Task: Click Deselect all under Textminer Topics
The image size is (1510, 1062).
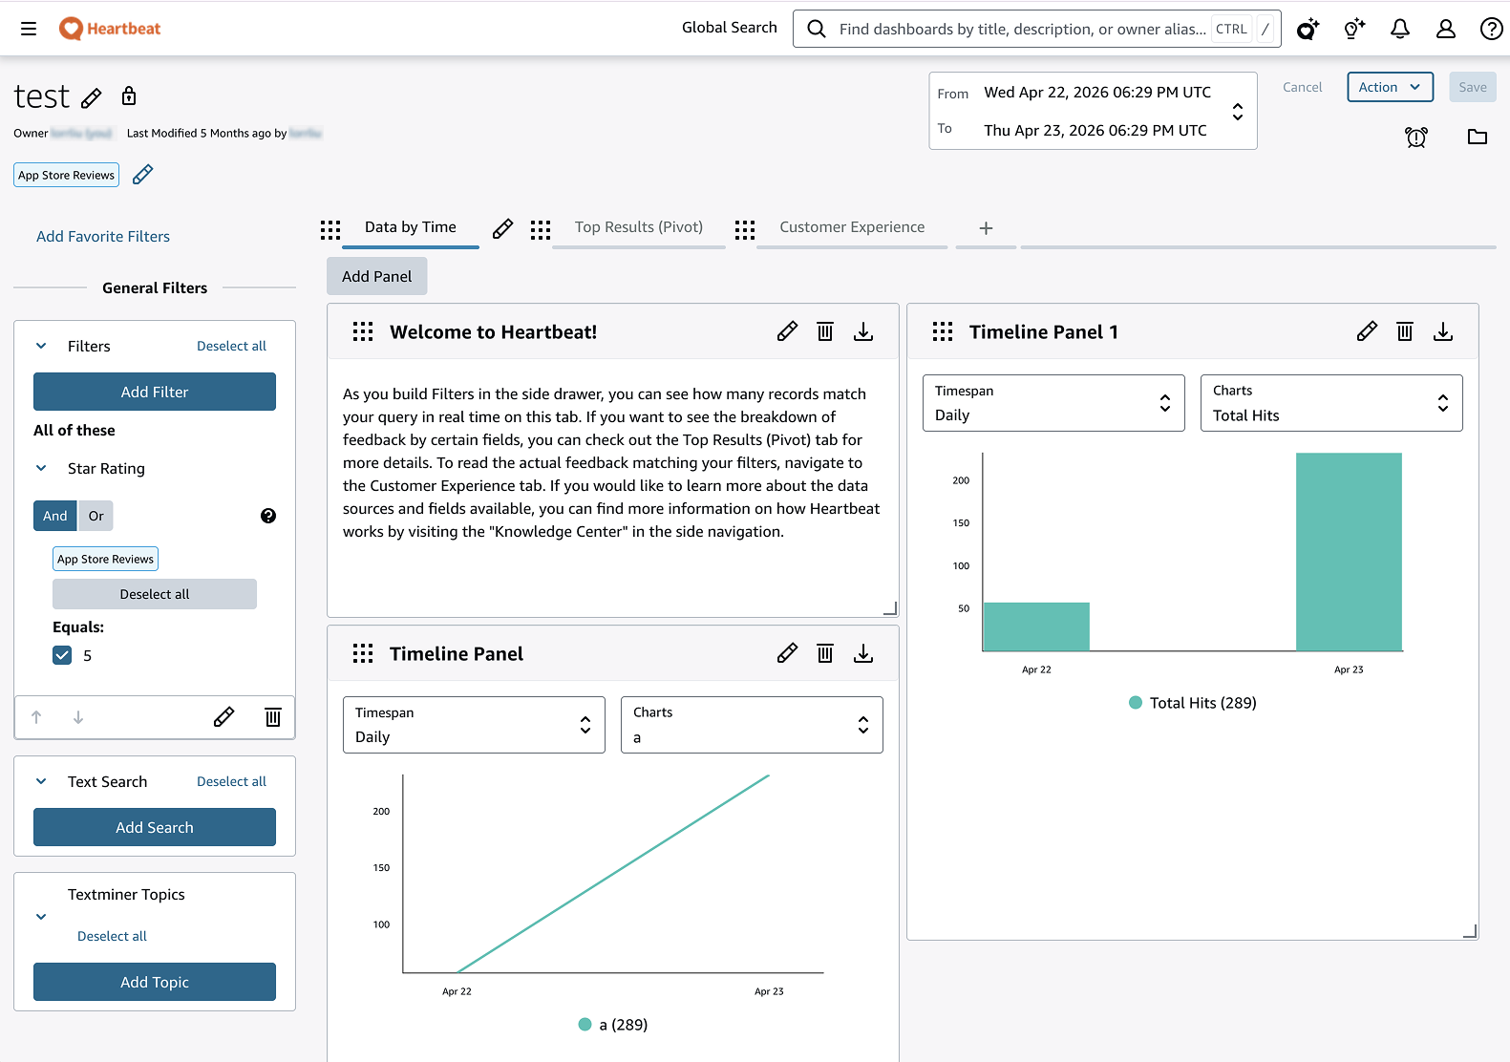Action: (112, 936)
